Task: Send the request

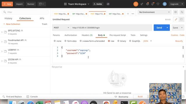Action: click(159, 28)
